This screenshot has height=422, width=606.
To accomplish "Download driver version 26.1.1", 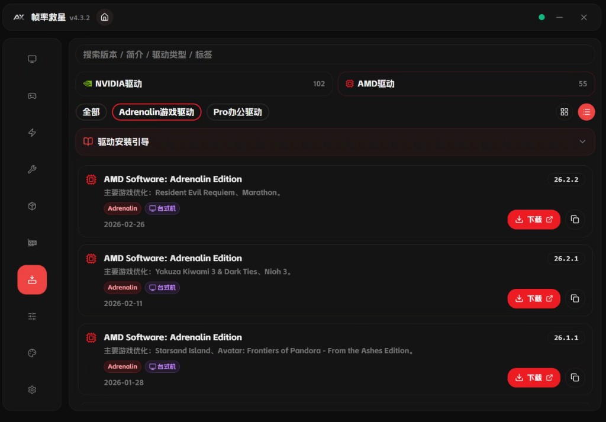I will 534,378.
